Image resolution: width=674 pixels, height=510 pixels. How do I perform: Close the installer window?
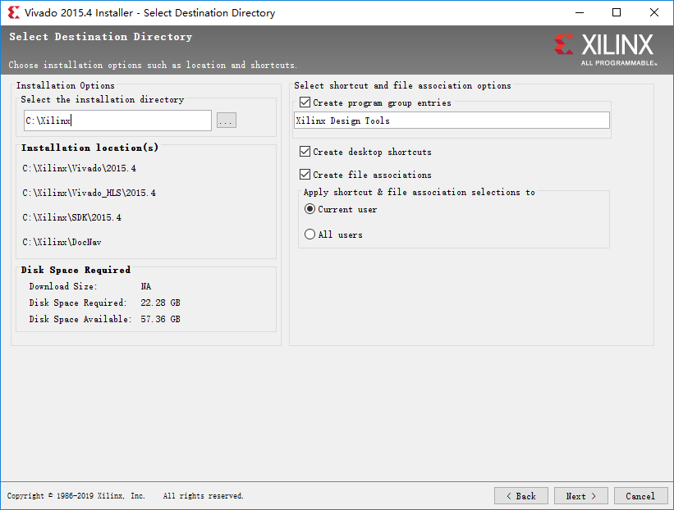point(653,12)
